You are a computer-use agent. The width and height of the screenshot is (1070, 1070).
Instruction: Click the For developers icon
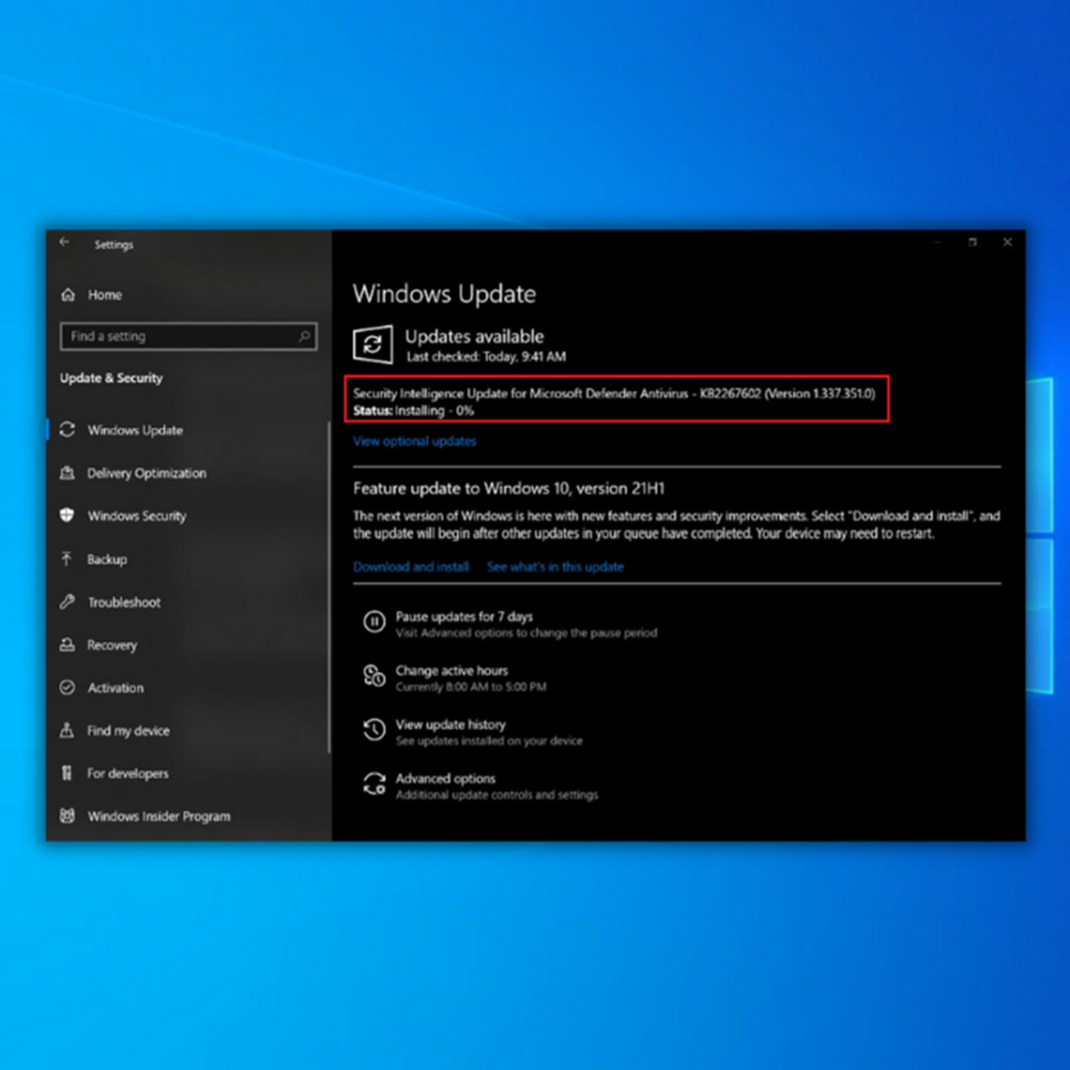pyautogui.click(x=67, y=772)
